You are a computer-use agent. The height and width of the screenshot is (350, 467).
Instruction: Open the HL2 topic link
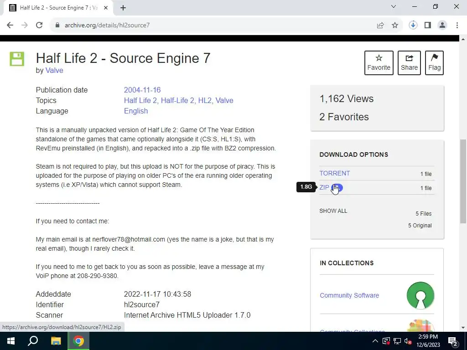click(x=206, y=101)
